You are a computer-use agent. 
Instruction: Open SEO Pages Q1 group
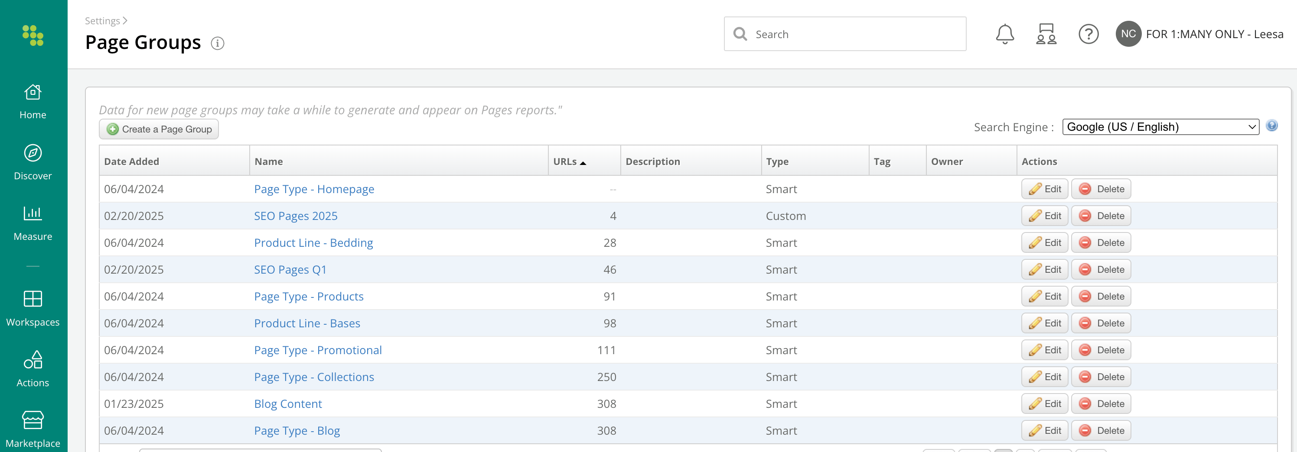tap(290, 269)
